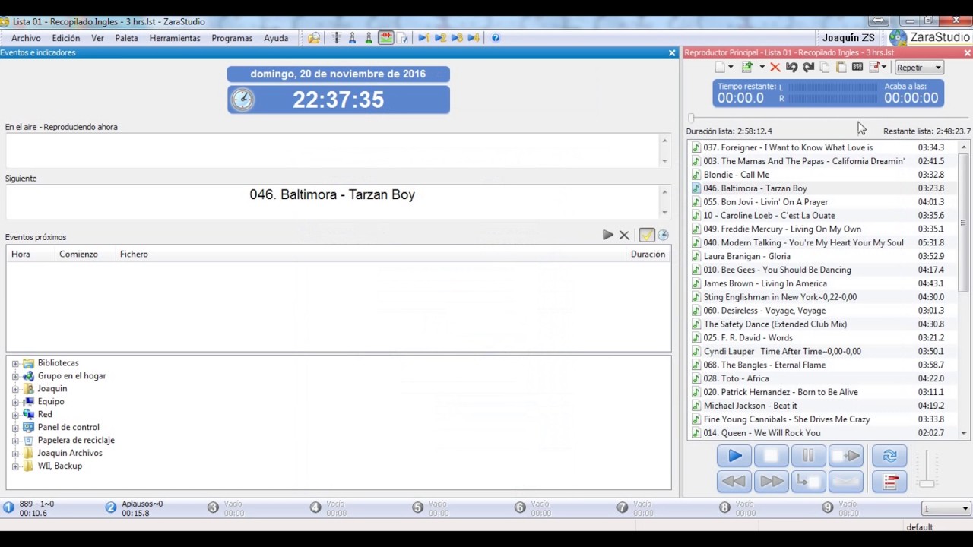Screen dimensions: 973x547
Task: Select player 1 toolbar icon
Action: [424, 38]
